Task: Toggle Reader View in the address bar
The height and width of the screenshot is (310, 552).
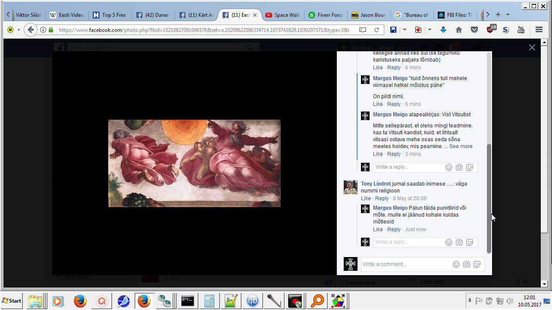Action: coord(363,30)
